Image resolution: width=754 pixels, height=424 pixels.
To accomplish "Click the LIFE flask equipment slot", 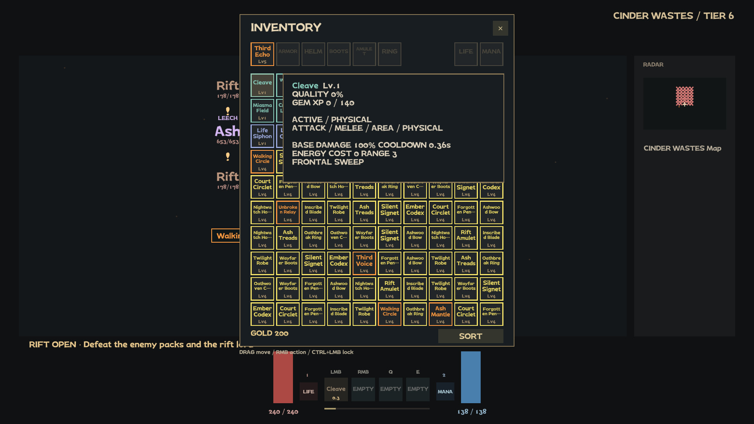I will click(x=466, y=54).
